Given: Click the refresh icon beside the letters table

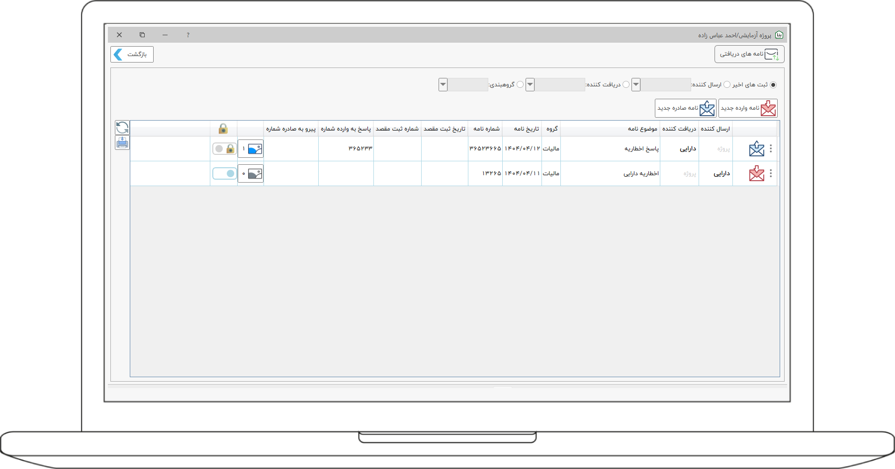Looking at the screenshot, I should pos(122,128).
